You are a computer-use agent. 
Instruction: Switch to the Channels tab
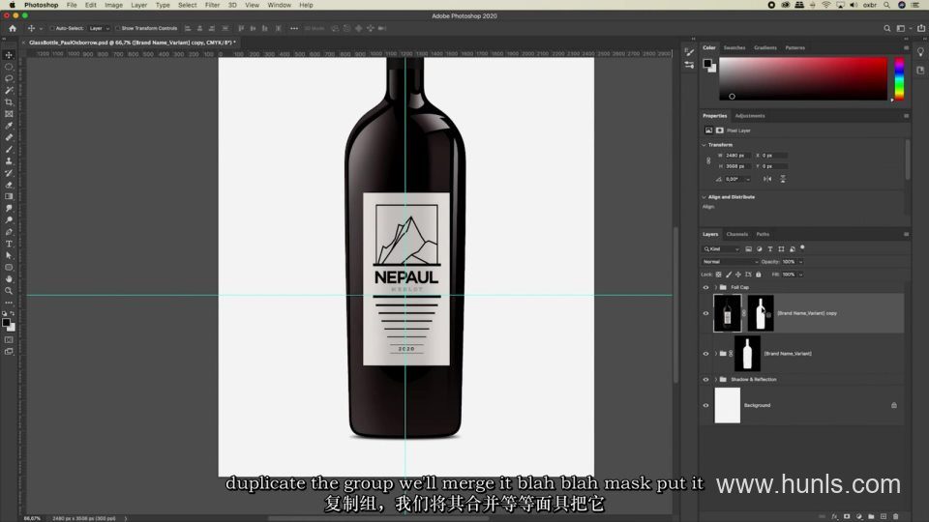point(737,234)
